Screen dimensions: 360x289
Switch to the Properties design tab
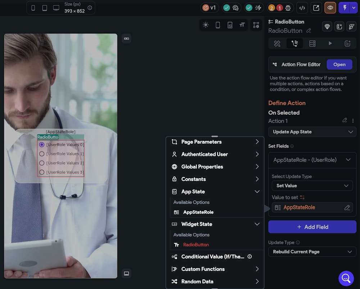[x=277, y=43]
